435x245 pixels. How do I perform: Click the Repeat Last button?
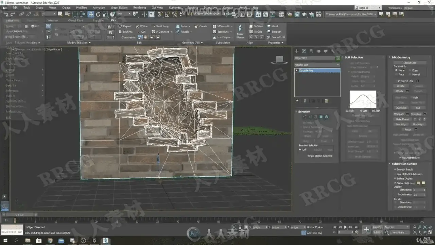pos(409,63)
